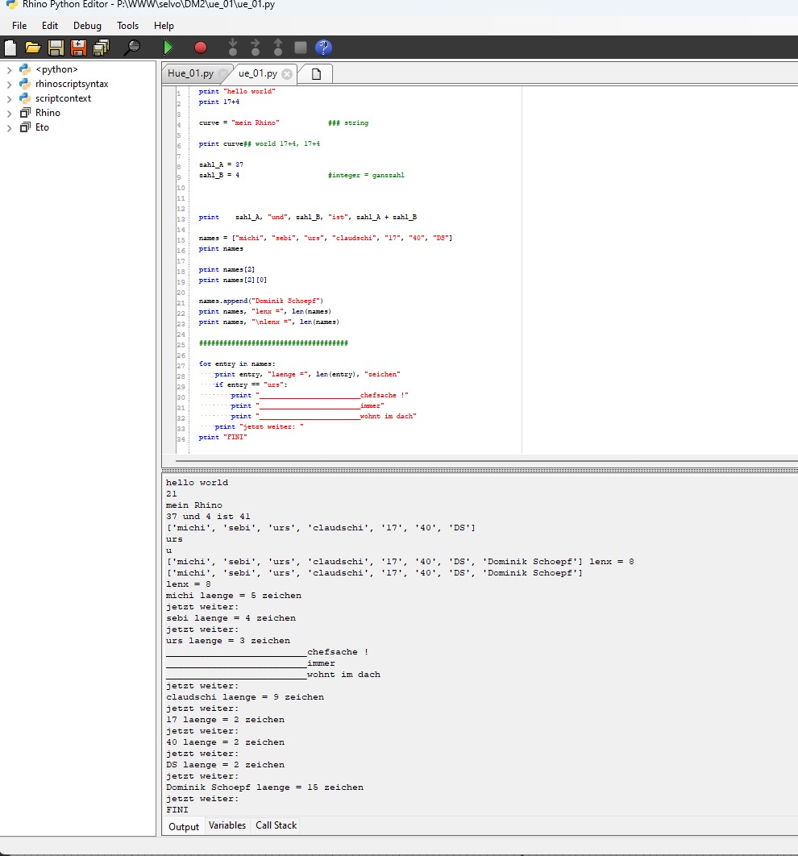Image resolution: width=798 pixels, height=856 pixels.
Task: Stop script execution with the red button
Action: (200, 48)
